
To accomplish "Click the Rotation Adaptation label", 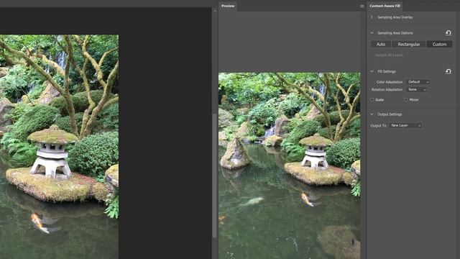I will coord(387,89).
